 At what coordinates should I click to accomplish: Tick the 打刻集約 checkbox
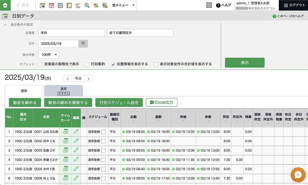[x=87, y=64]
